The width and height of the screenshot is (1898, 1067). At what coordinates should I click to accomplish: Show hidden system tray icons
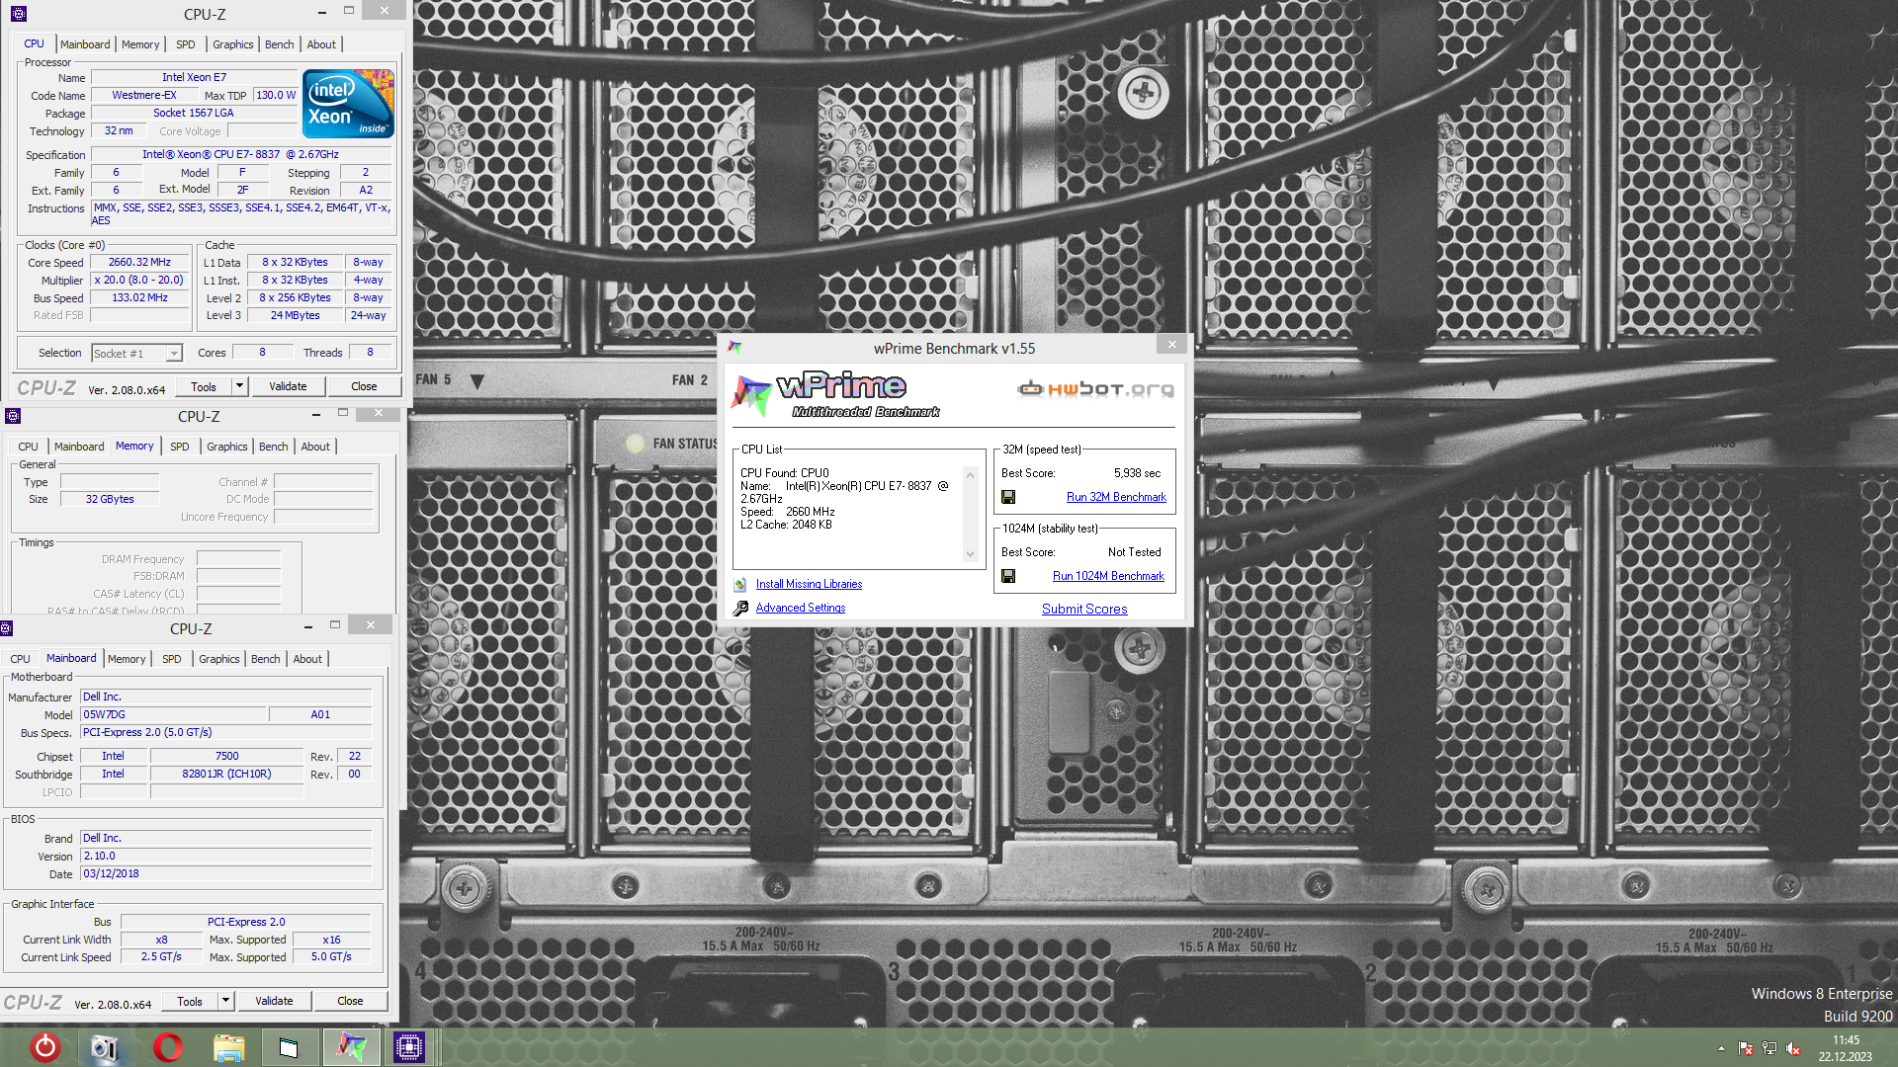pyautogui.click(x=1721, y=1048)
